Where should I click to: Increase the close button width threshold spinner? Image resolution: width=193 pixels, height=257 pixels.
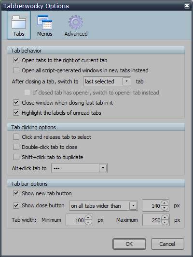point(165,203)
